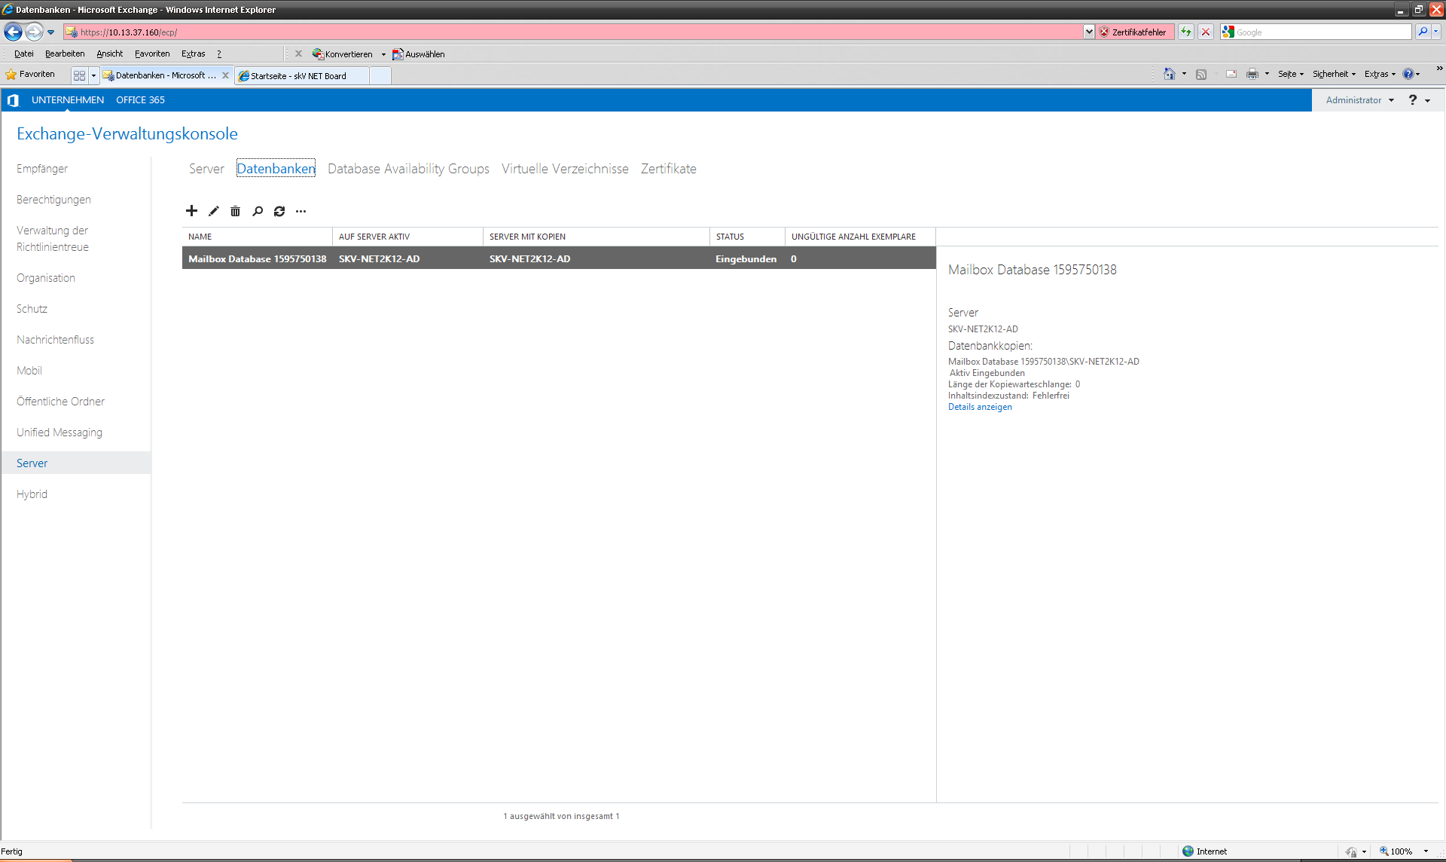Open the three-dots more options menu

point(301,211)
